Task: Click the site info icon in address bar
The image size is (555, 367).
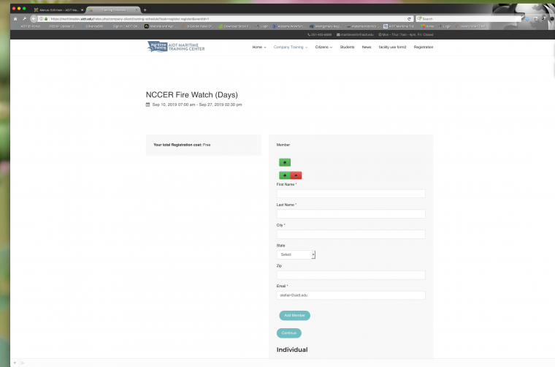Action: [x=42, y=19]
